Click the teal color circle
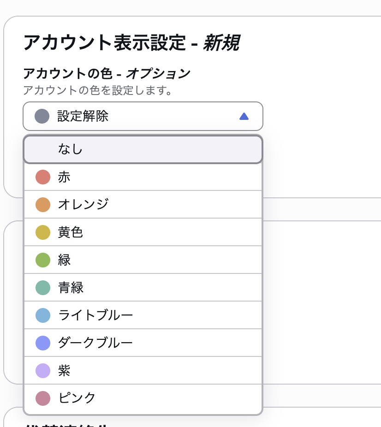 [43, 288]
